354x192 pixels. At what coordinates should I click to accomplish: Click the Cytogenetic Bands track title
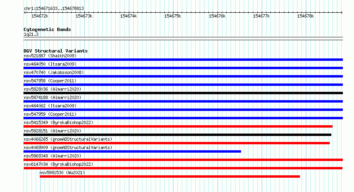tap(47, 29)
